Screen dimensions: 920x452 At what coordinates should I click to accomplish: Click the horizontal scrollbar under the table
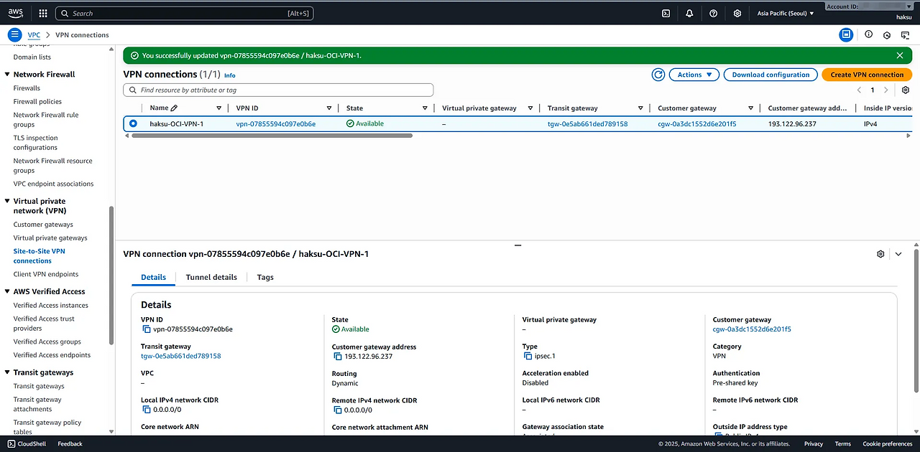tap(270, 135)
